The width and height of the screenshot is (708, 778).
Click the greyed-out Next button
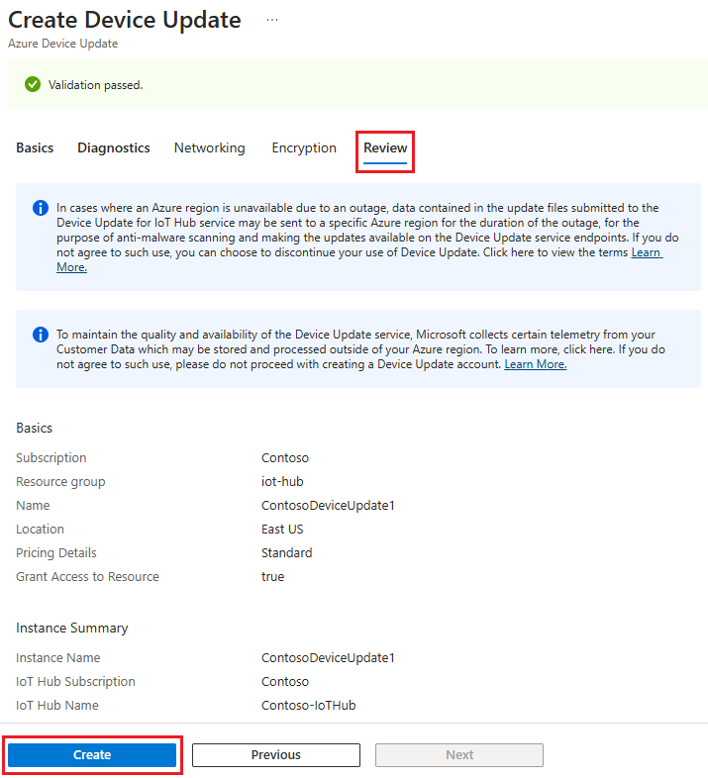(x=459, y=754)
